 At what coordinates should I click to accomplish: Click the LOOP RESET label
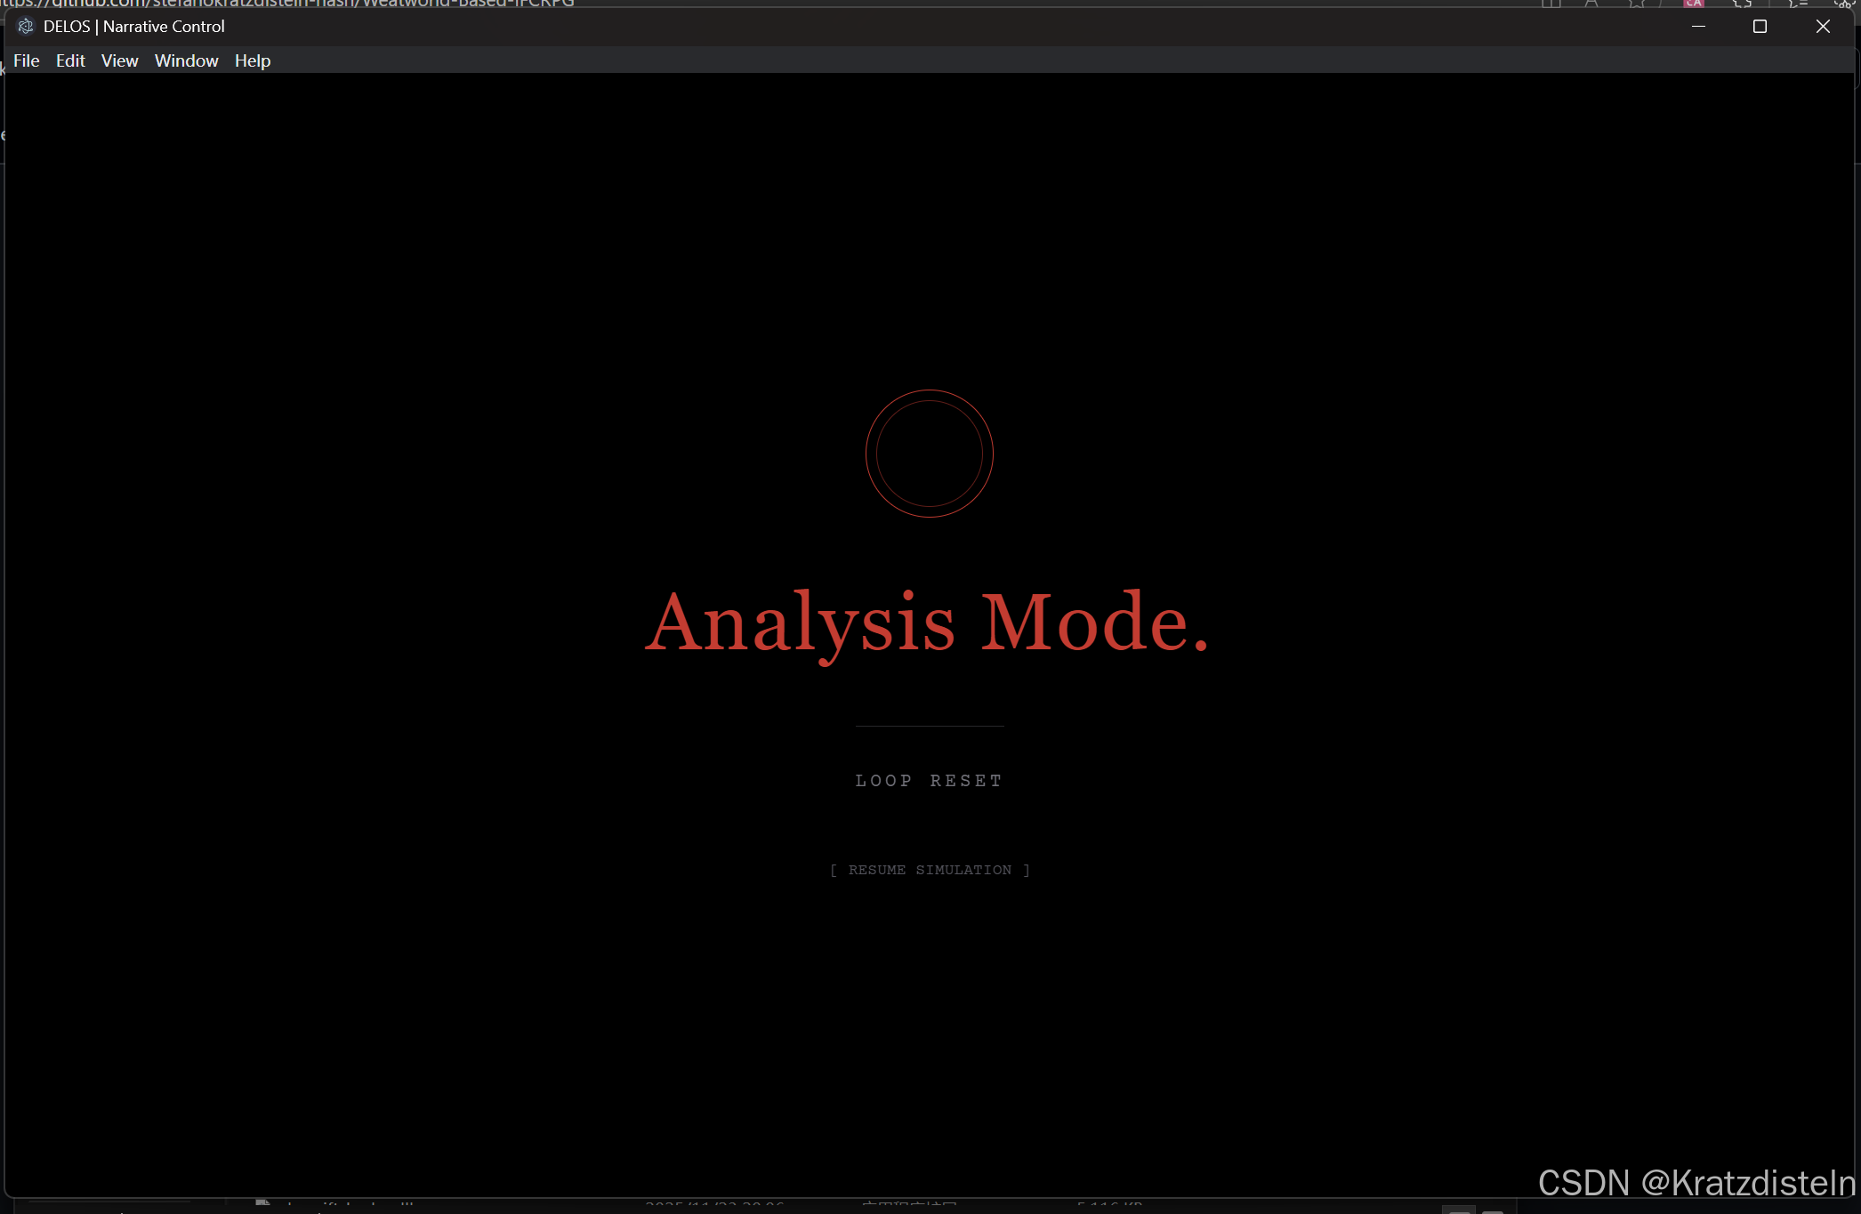click(929, 780)
